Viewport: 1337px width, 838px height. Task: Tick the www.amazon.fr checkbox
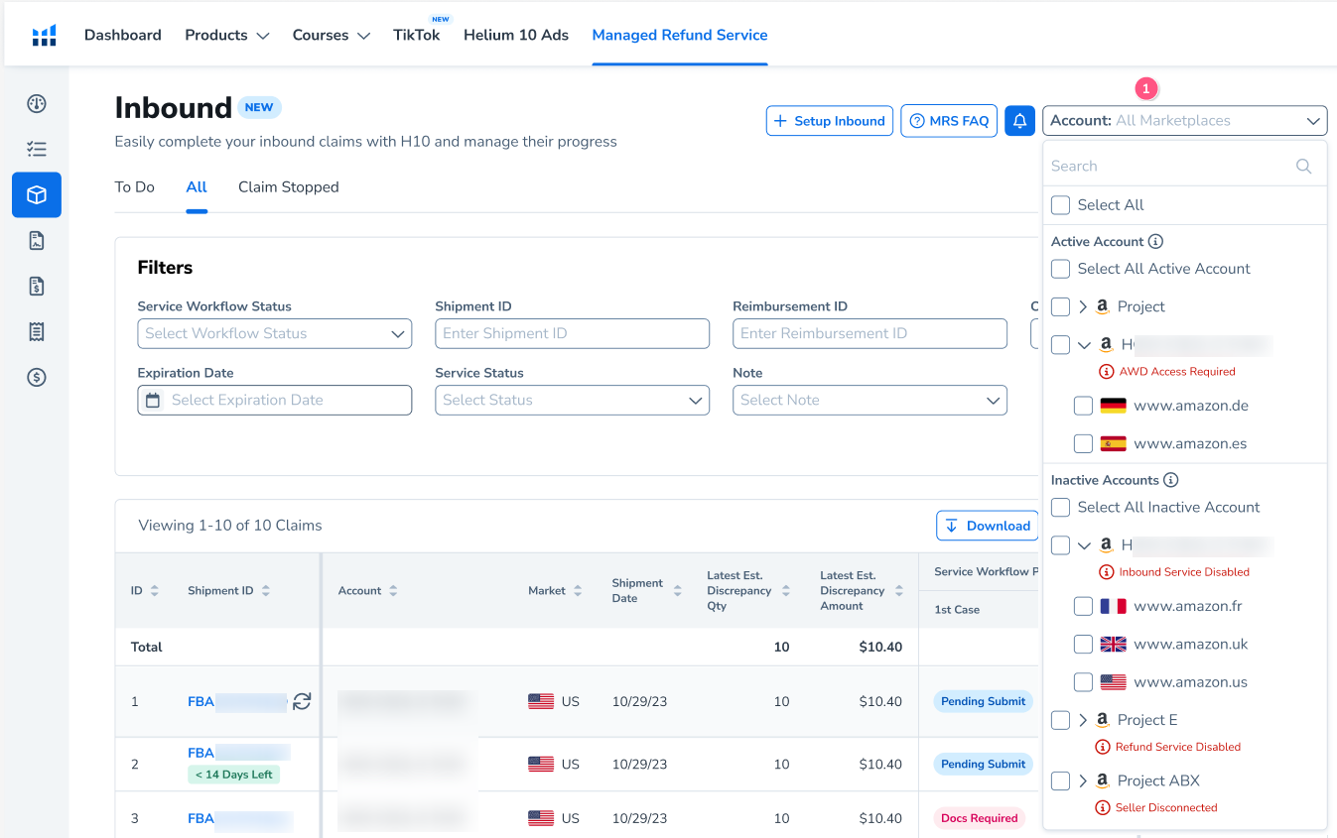[1083, 607]
